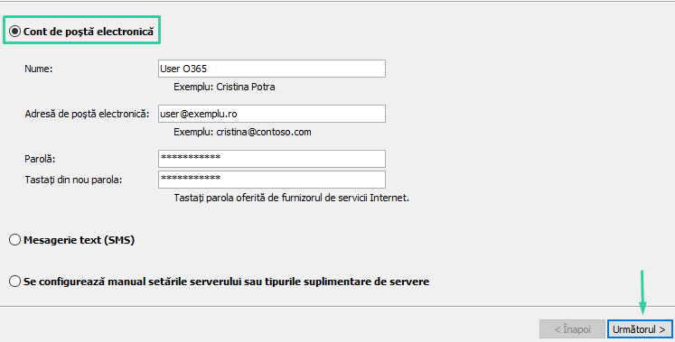Click the Nume input field

(272, 69)
